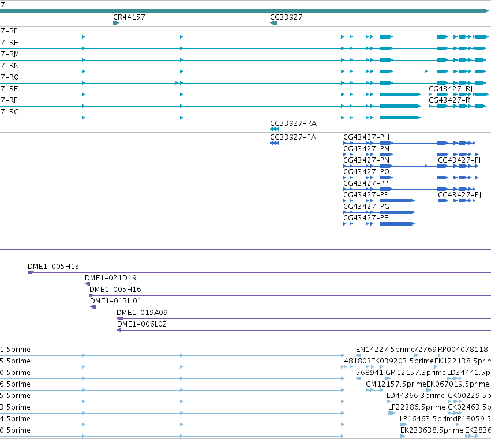Select the LP16463.5prime EST block glyph
This screenshot has height=439, width=491.
(403, 425)
